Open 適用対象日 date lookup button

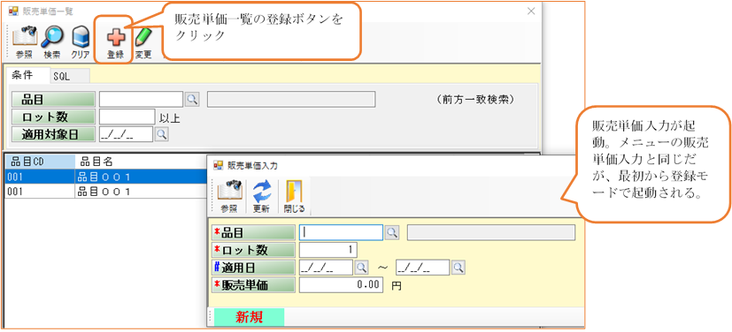pos(161,134)
